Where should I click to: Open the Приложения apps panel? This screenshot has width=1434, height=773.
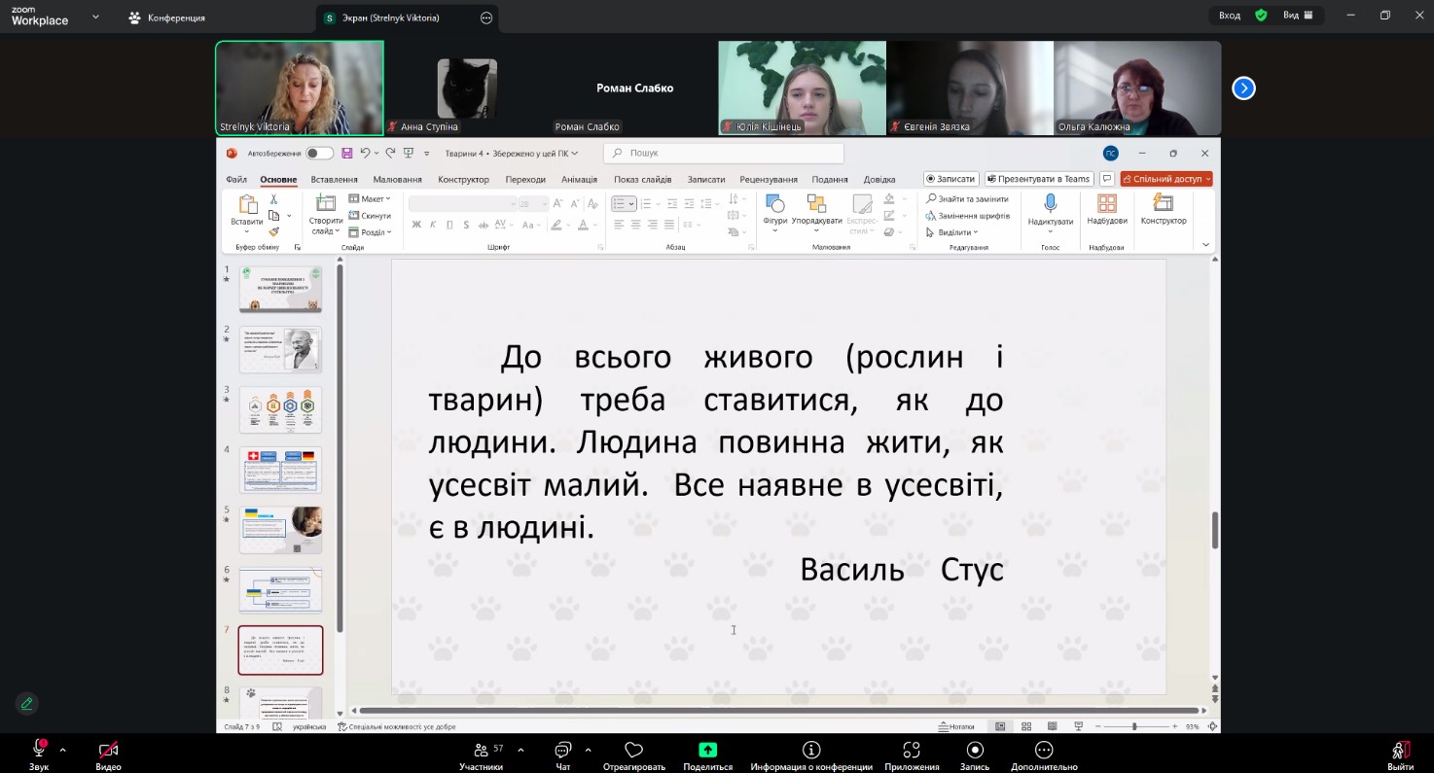(x=912, y=751)
